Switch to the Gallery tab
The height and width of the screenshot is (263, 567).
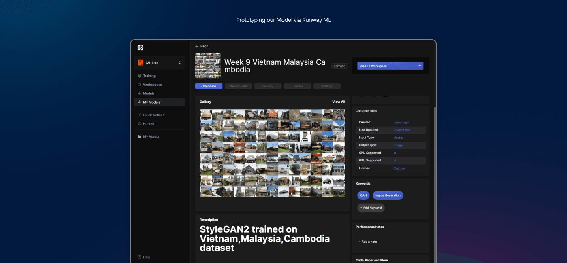click(x=268, y=86)
